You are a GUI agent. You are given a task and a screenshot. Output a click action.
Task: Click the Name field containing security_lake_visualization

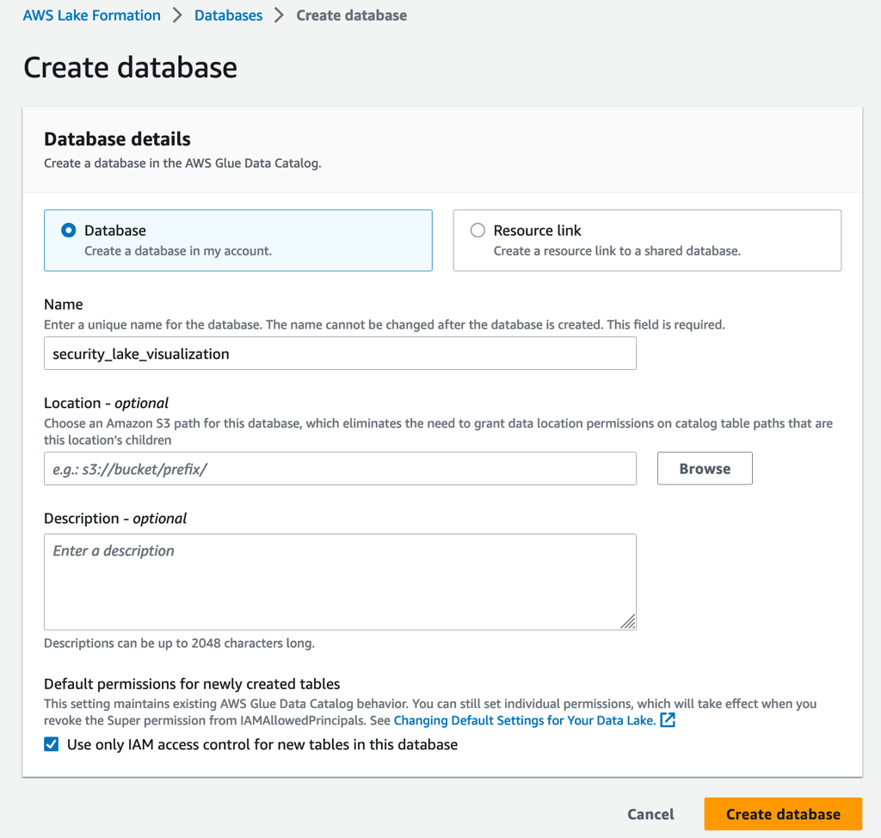coord(340,353)
